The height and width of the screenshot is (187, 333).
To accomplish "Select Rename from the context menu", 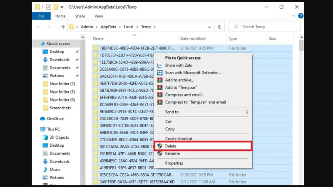I will point(172,154).
